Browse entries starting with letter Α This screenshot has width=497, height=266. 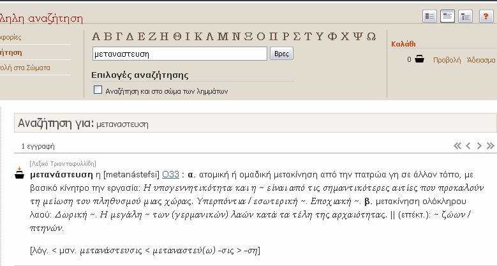click(96, 37)
